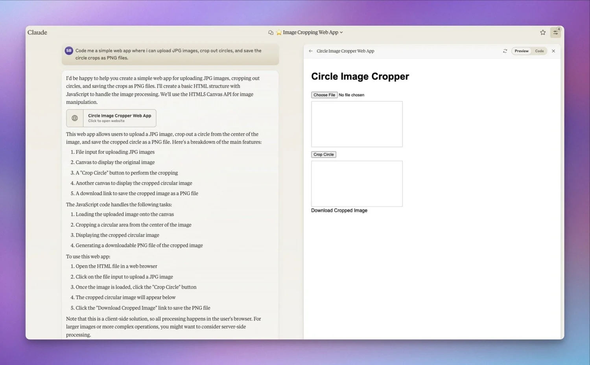Click the back arrow in the artifact panel

[x=311, y=51]
